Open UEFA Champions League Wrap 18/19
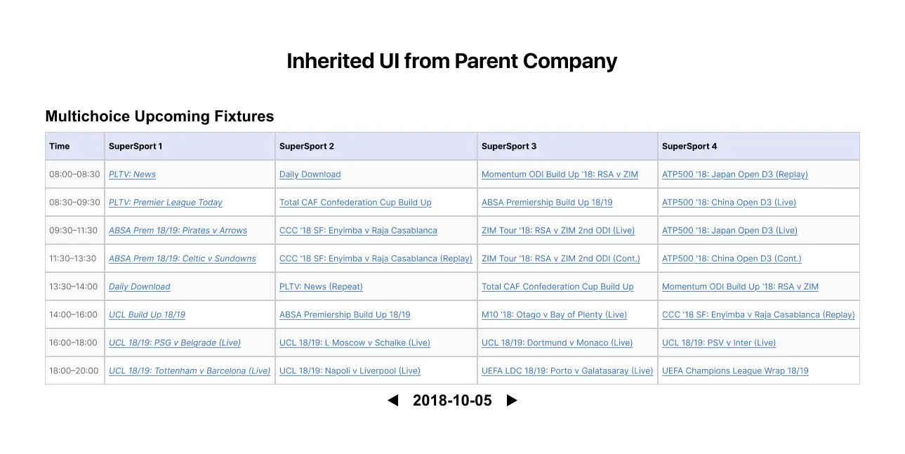The image size is (905, 454). pyautogui.click(x=734, y=370)
